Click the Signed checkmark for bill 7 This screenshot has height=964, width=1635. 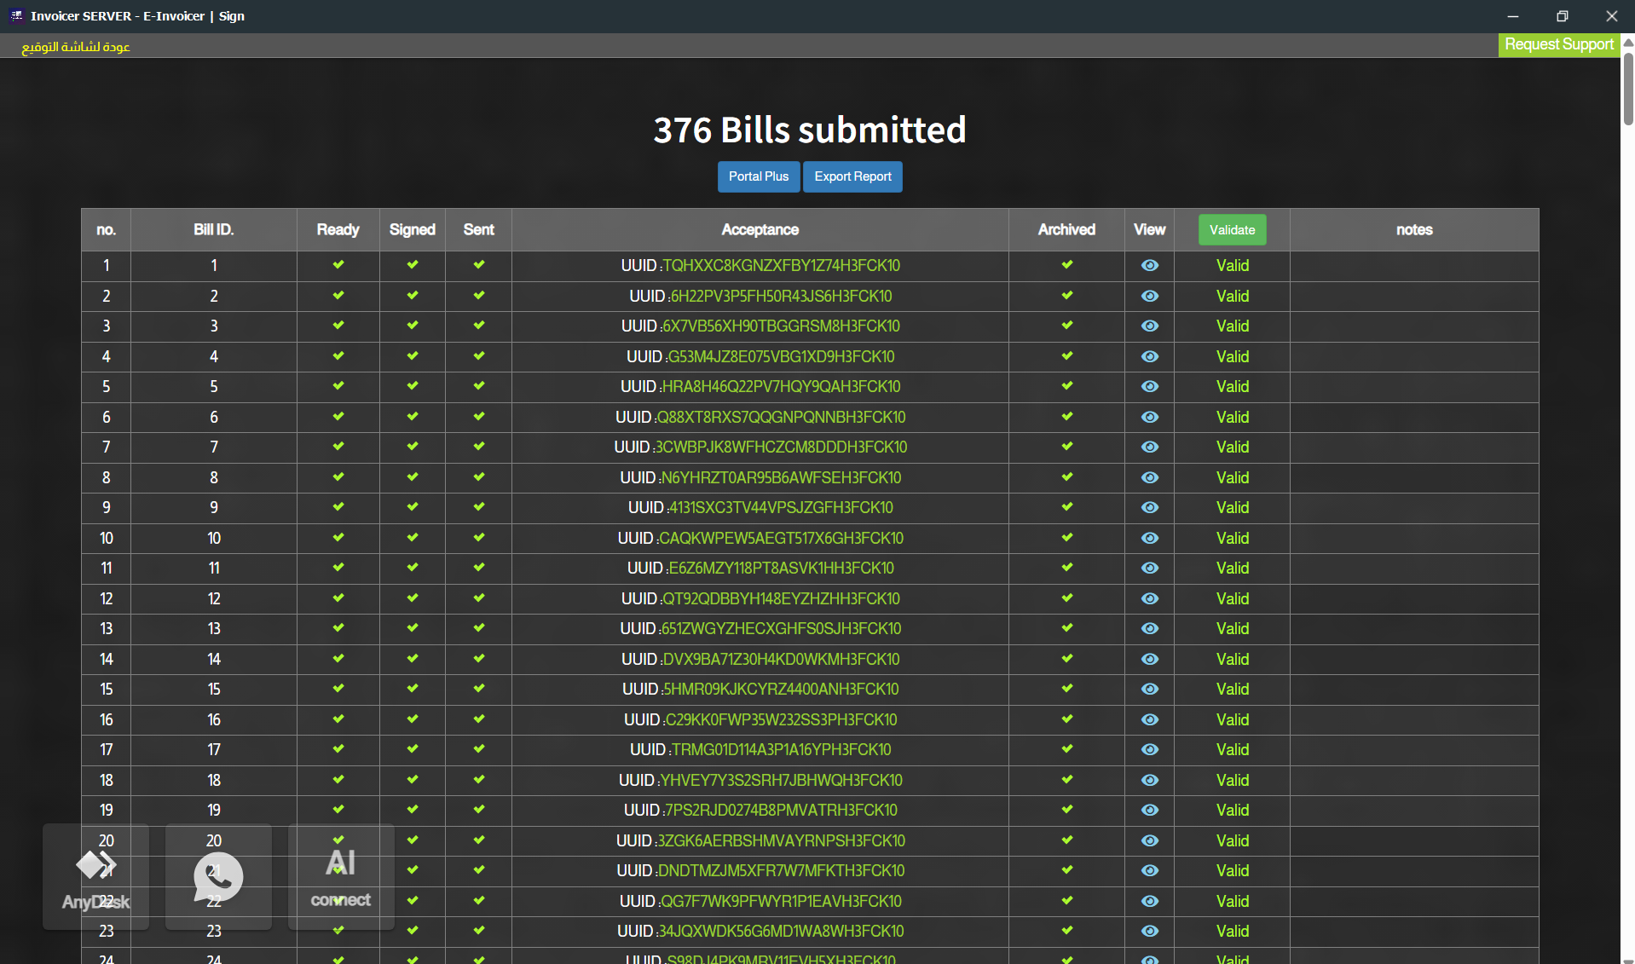click(x=413, y=447)
